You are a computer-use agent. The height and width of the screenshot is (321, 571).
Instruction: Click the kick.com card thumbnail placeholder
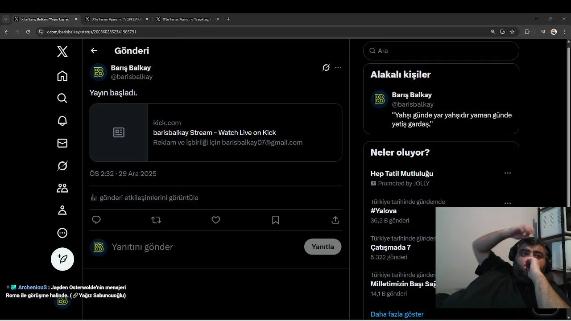[119, 132]
